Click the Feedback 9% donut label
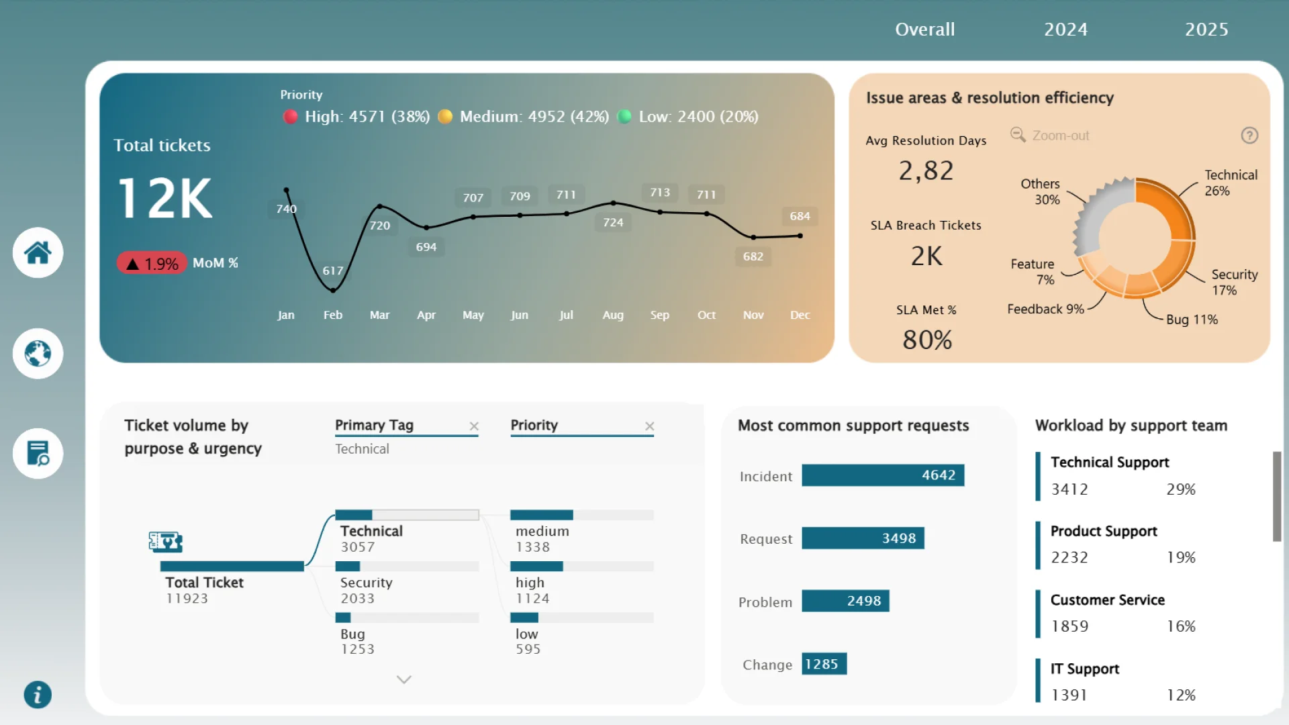This screenshot has height=725, width=1289. point(1045,309)
